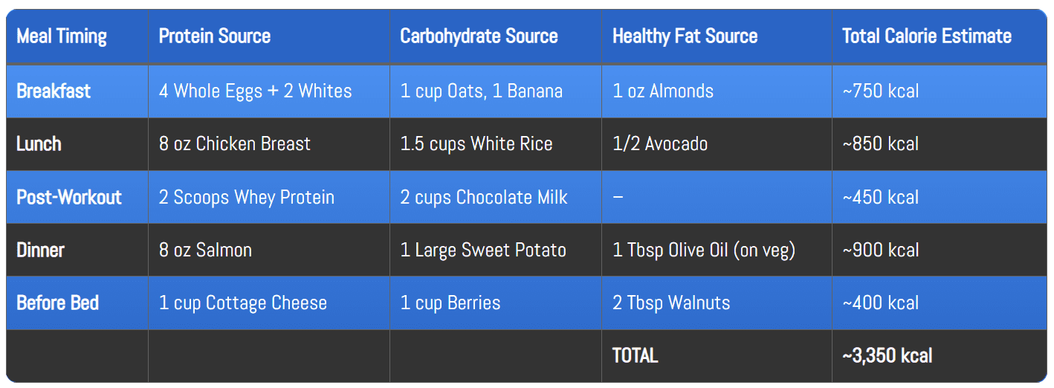Select the 2 Tbsp Walnuts cell
The image size is (1054, 388).
point(670,303)
